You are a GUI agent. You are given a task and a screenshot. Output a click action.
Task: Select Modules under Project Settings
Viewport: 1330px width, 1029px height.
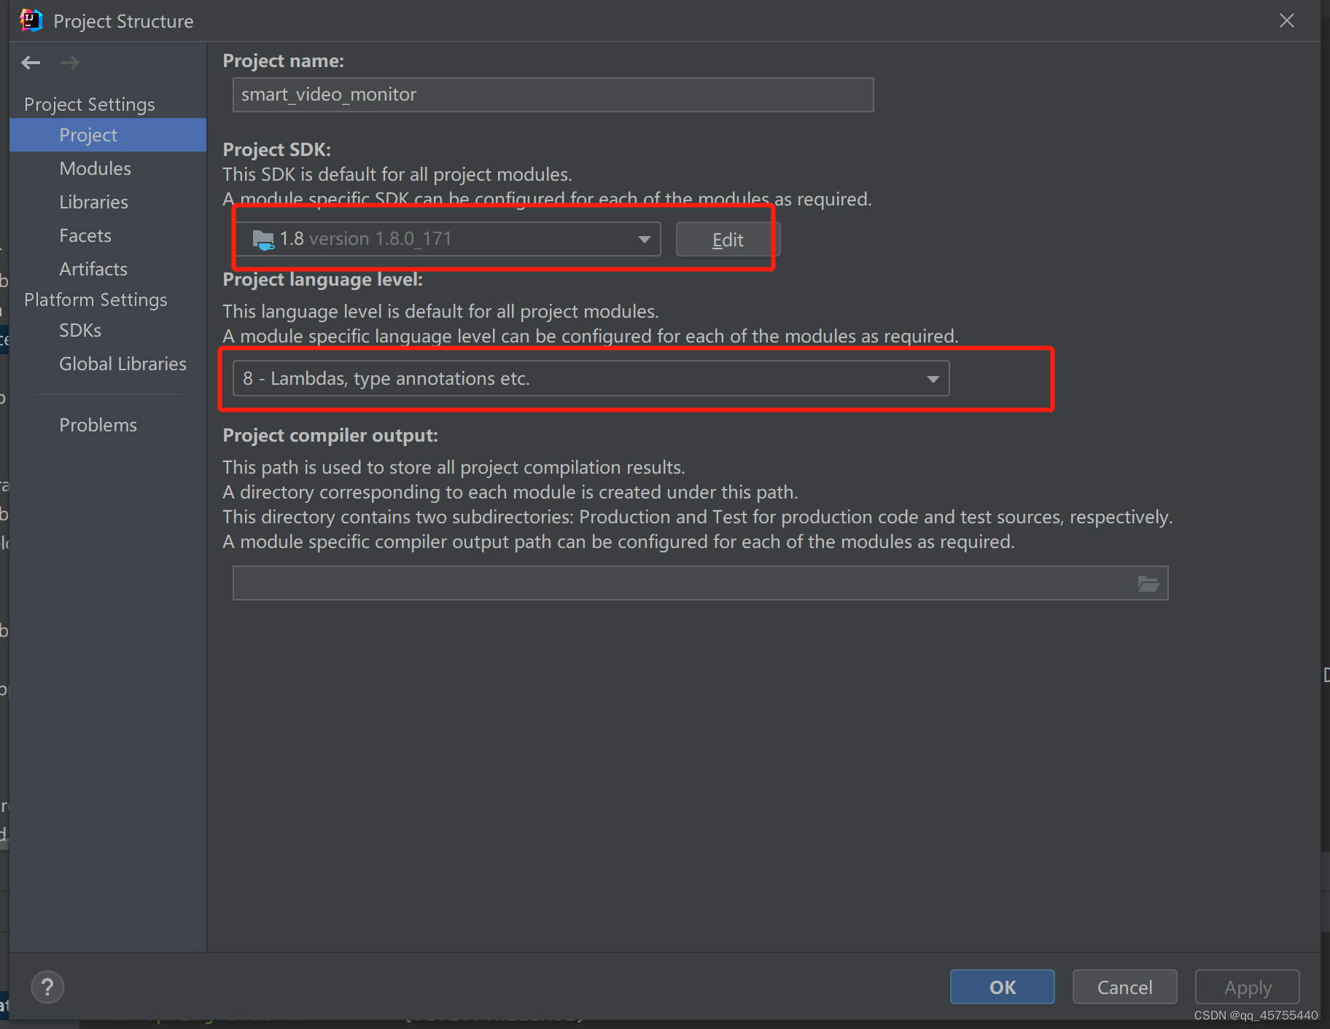pos(95,168)
